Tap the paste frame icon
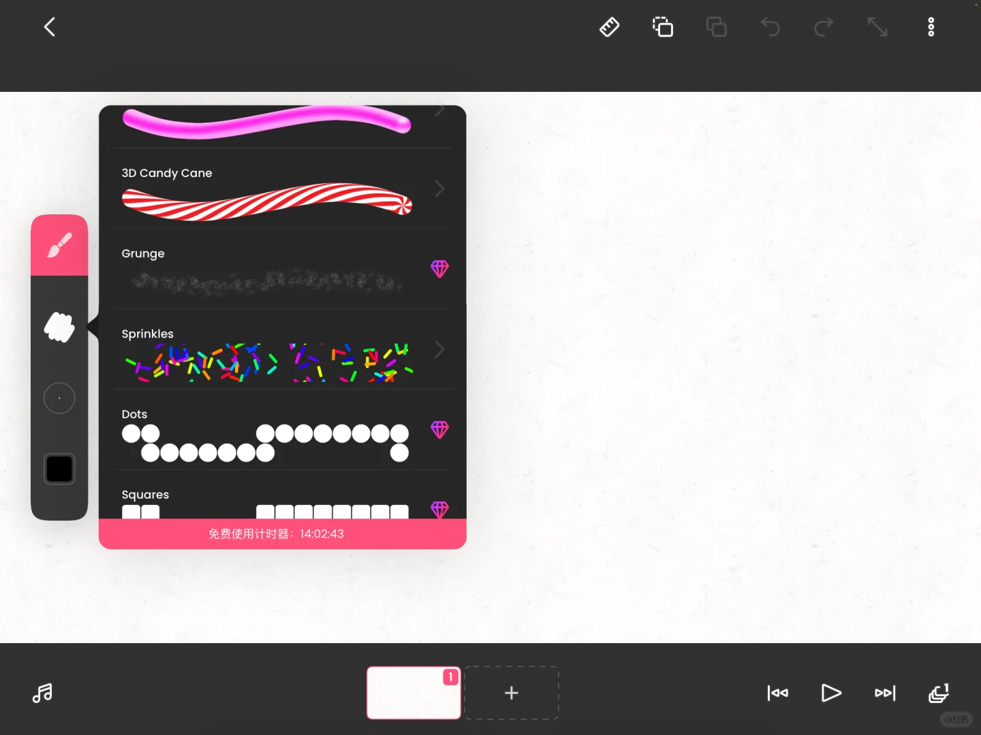The image size is (981, 735). [x=716, y=27]
